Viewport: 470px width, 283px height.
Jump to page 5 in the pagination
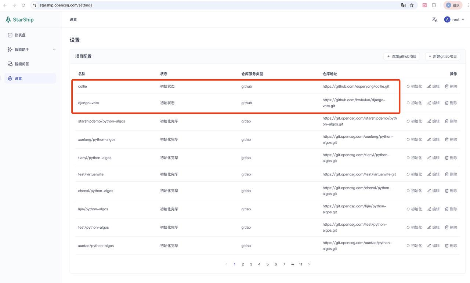click(x=267, y=264)
